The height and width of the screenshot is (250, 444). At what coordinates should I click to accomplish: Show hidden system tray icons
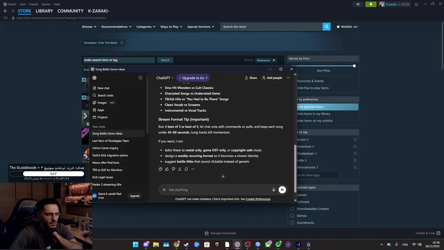(x=382, y=244)
